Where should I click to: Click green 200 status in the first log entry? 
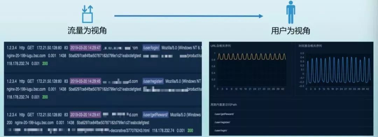45,64
